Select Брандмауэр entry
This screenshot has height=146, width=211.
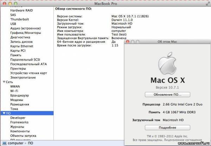19,95
